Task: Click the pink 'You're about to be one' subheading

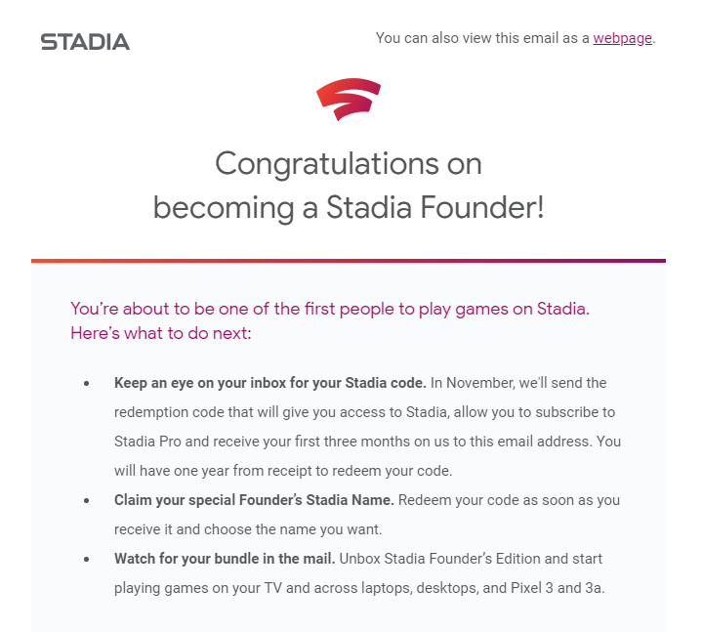Action: [330, 309]
